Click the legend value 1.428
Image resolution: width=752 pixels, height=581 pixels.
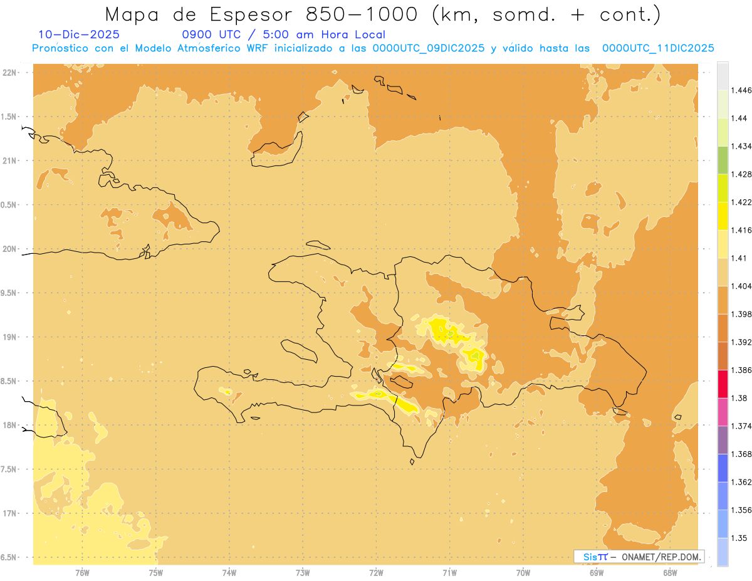click(742, 174)
